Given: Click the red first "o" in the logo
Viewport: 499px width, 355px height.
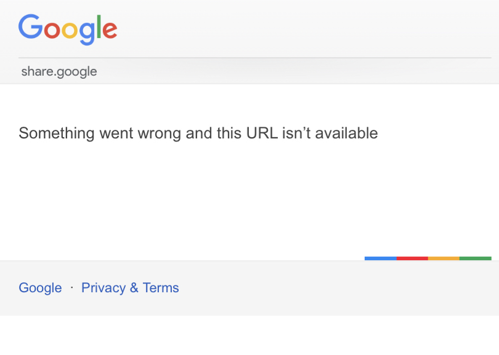Looking at the screenshot, I should 52,30.
